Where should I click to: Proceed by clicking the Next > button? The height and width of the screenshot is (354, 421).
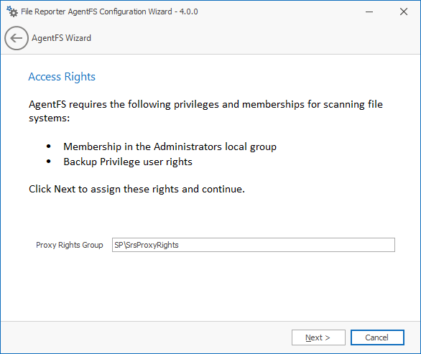pyautogui.click(x=318, y=337)
